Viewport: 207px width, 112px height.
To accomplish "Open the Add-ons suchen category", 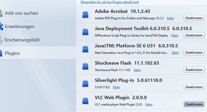I will tap(21, 13).
